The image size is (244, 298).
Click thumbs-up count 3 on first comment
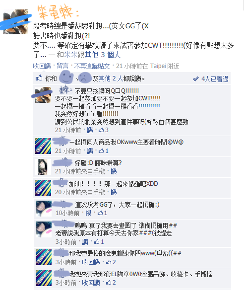(104, 130)
